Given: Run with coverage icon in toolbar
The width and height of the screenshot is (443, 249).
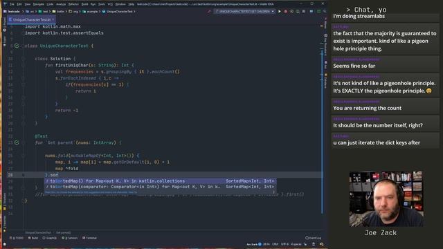Looking at the screenshot, I should coord(291,11).
